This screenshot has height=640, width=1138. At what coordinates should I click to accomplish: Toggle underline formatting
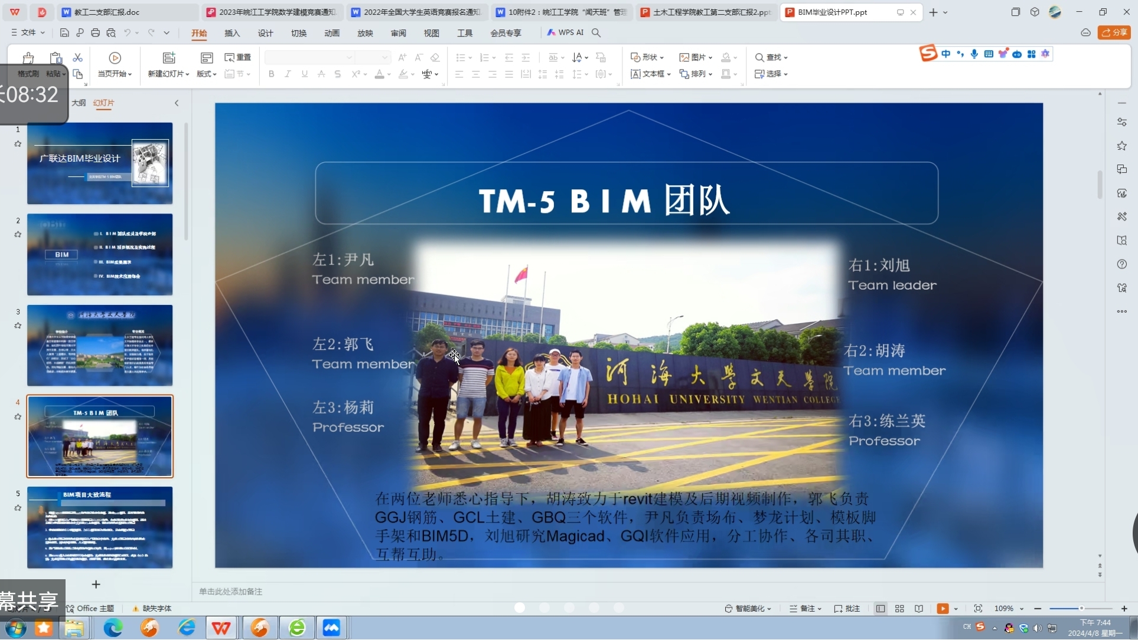(x=304, y=74)
